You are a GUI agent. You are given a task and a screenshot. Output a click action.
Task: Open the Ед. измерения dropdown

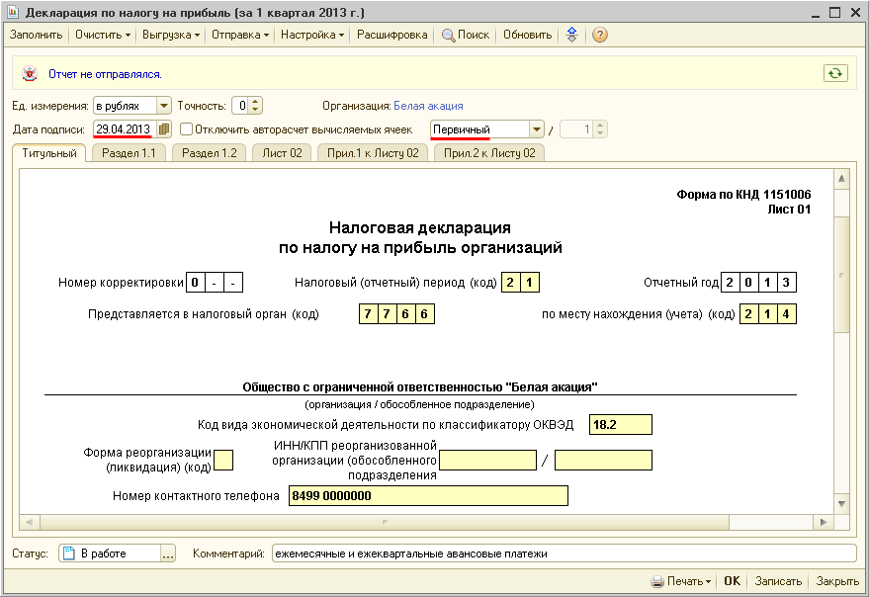163,106
